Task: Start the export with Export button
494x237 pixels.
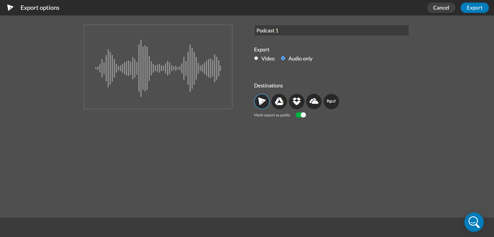Action: click(x=474, y=8)
